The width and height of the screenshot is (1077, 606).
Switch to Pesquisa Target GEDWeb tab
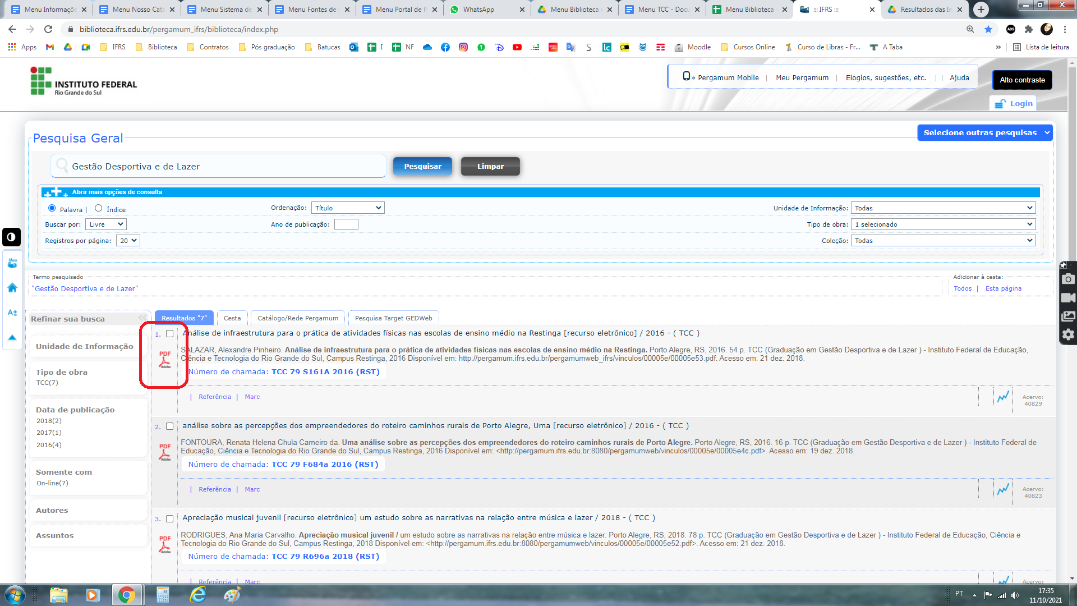click(x=393, y=318)
